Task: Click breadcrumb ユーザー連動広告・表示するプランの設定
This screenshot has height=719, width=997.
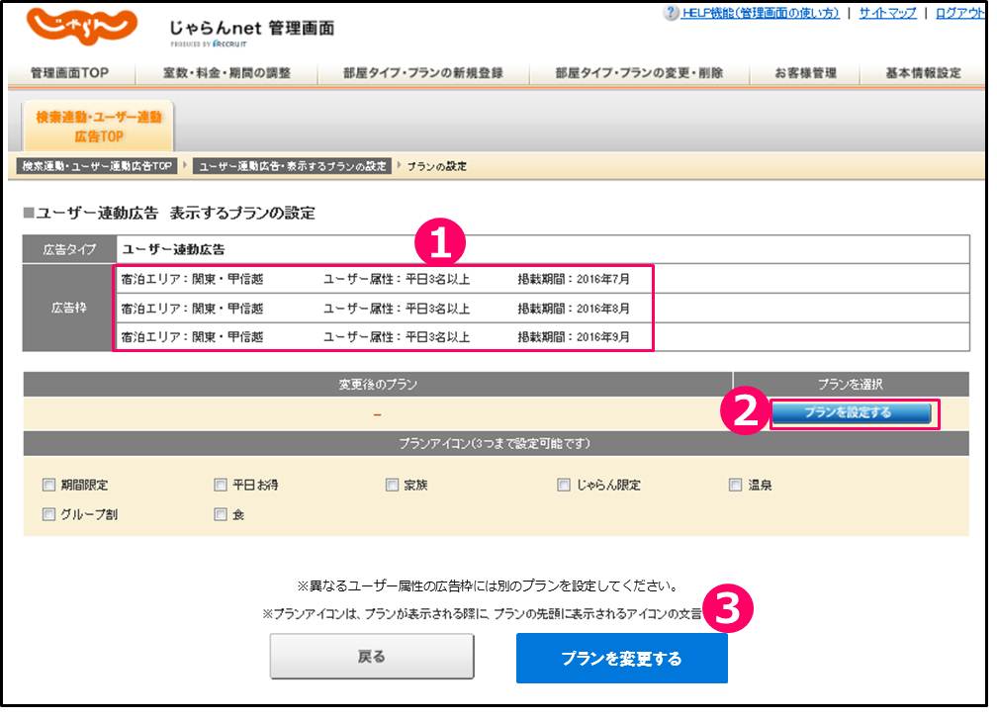Action: click(x=292, y=166)
